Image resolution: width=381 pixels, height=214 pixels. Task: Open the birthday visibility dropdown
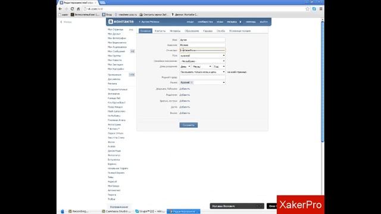point(202,72)
